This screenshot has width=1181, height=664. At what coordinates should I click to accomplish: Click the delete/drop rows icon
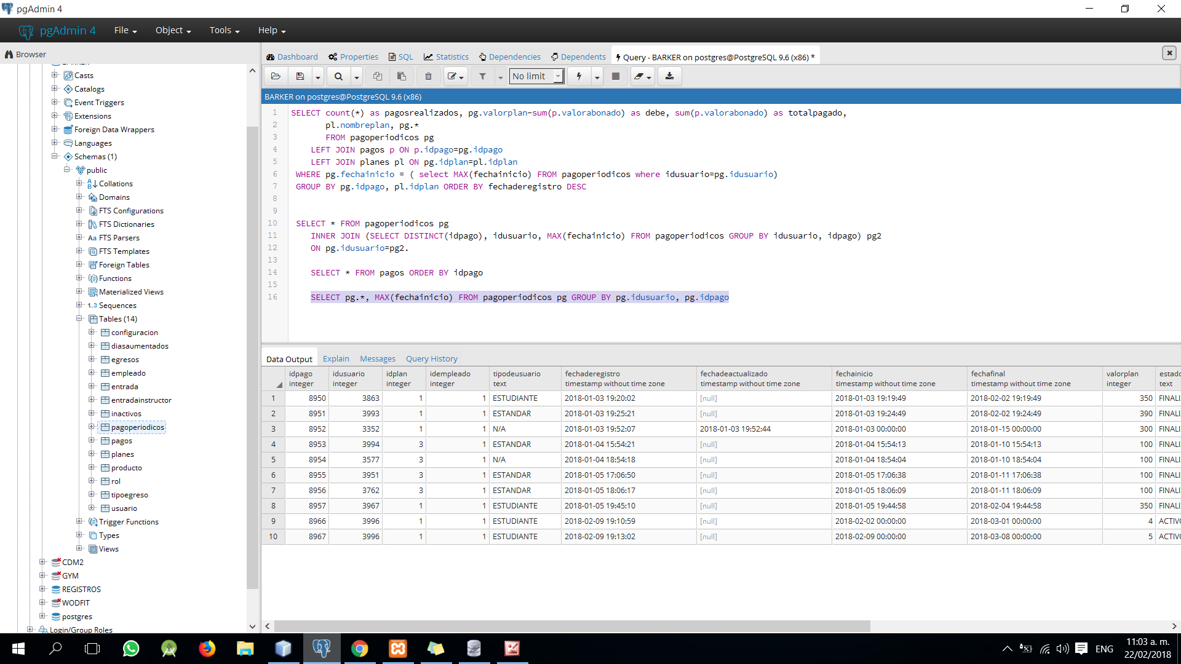[428, 76]
